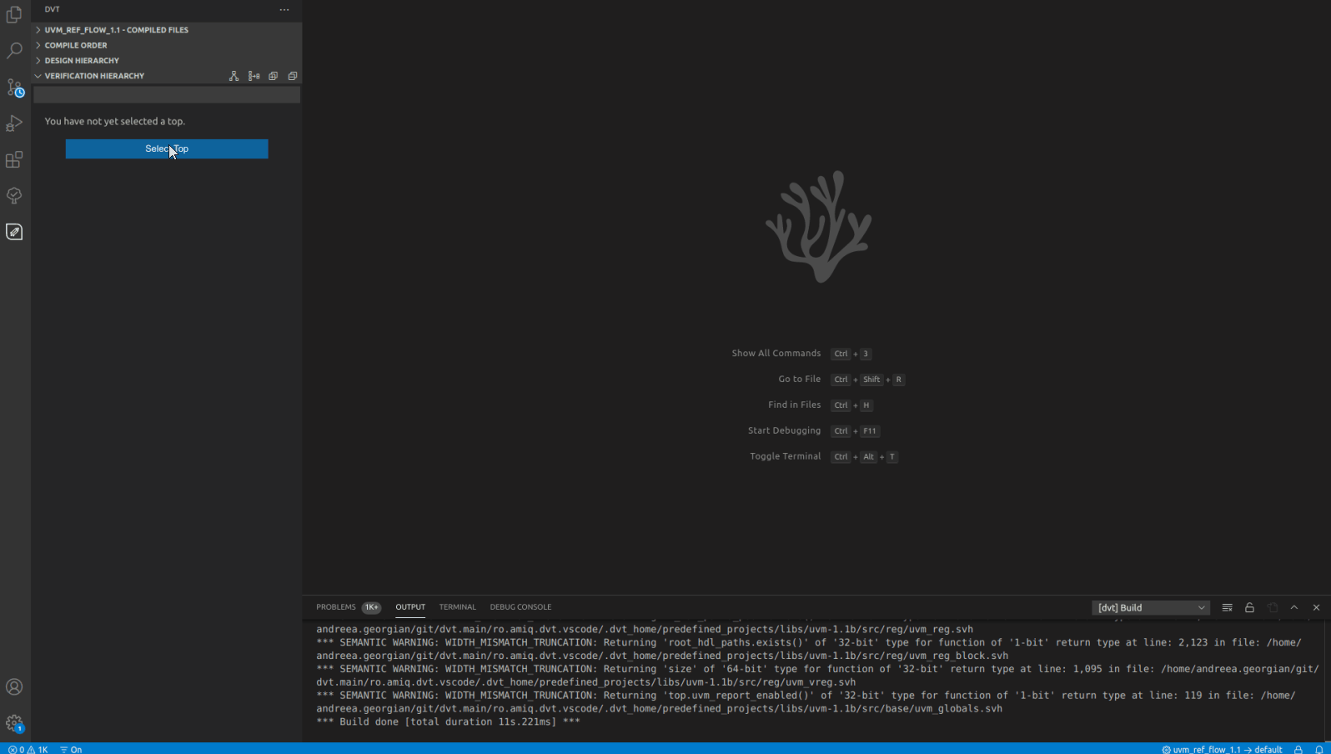Click the hierarchy tree icon in Verification Hierarchy header

click(234, 76)
